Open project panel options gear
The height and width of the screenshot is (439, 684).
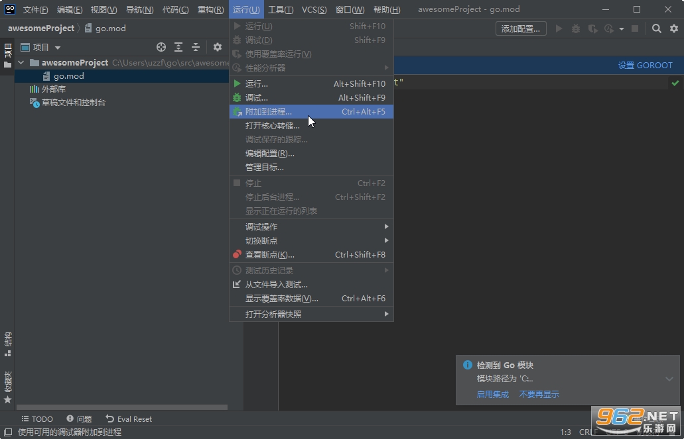point(218,47)
